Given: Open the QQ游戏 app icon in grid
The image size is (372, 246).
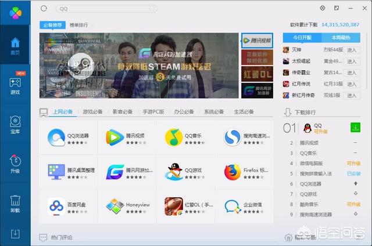Looking at the screenshot, I should tap(174, 172).
